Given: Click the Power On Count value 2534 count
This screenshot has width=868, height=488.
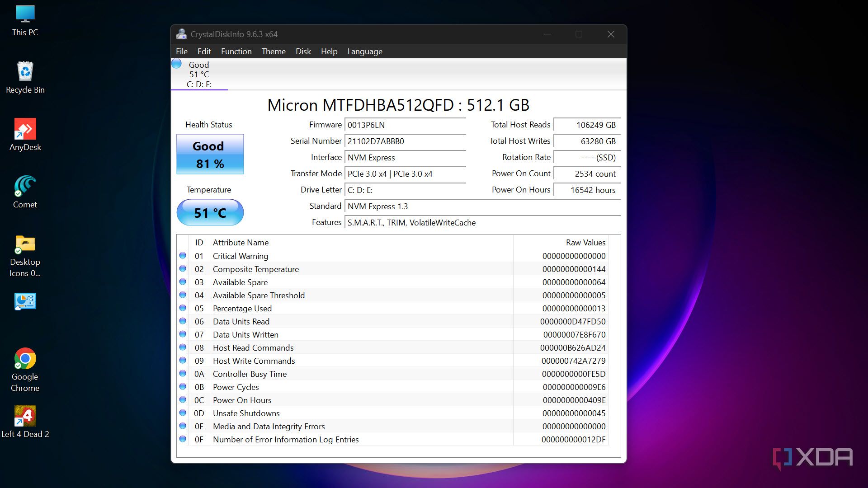Looking at the screenshot, I should point(587,174).
